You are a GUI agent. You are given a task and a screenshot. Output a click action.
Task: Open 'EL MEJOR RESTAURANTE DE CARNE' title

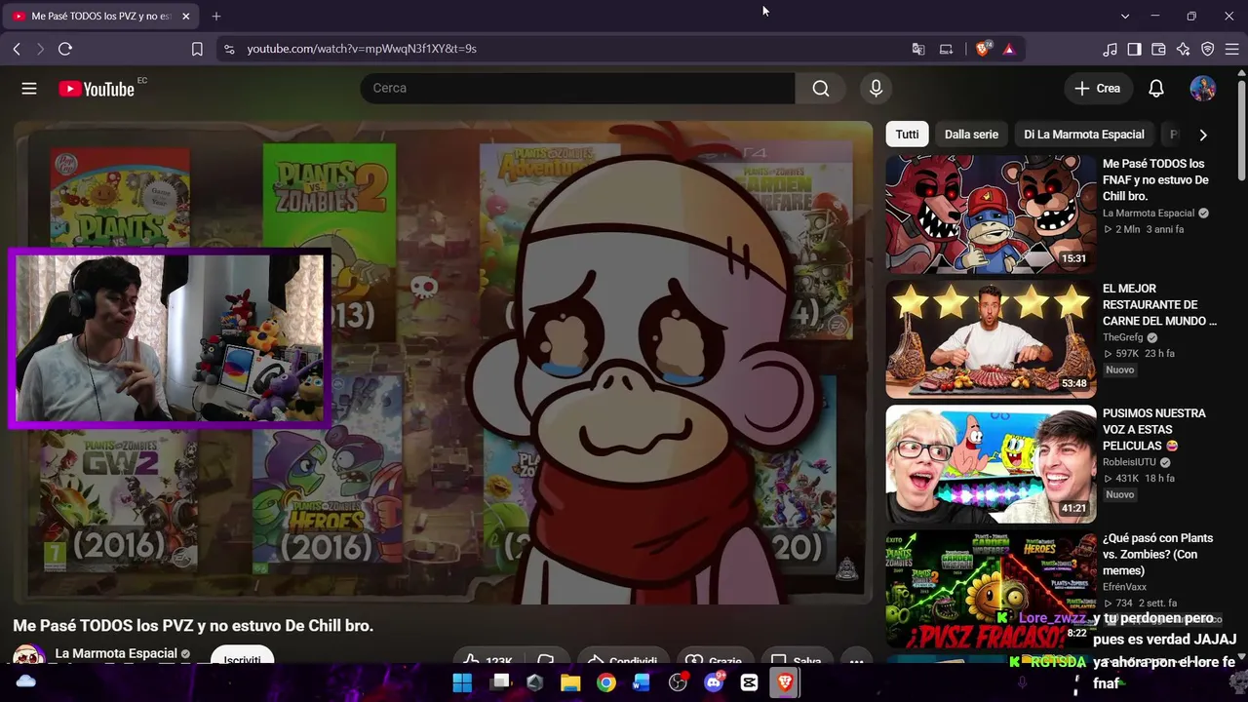tap(1159, 305)
